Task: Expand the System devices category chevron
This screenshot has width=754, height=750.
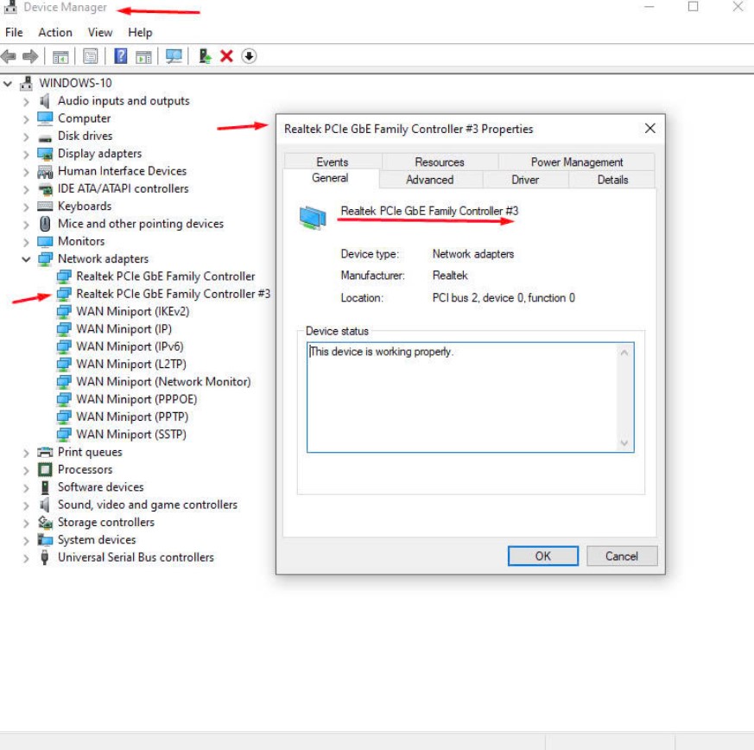Action: click(26, 540)
